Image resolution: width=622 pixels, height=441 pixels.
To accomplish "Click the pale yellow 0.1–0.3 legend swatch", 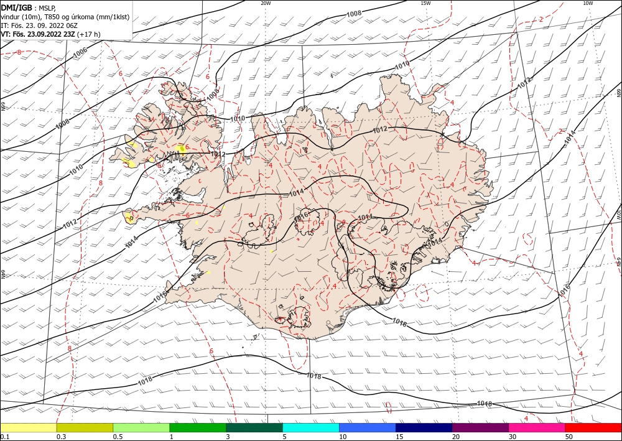I will point(29,427).
